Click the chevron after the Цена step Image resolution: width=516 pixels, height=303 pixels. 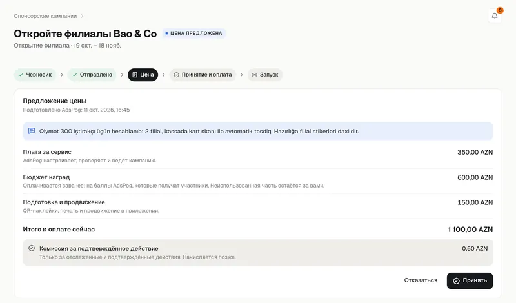[164, 75]
